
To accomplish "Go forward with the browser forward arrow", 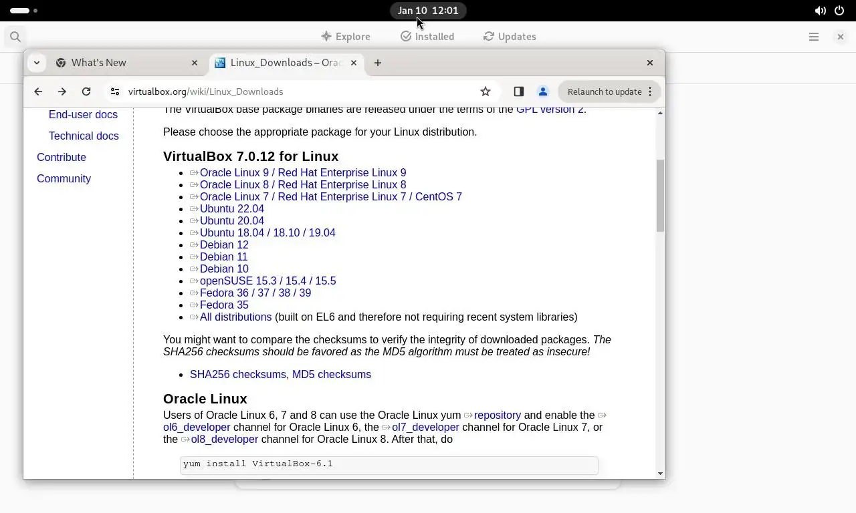I will pyautogui.click(x=62, y=92).
